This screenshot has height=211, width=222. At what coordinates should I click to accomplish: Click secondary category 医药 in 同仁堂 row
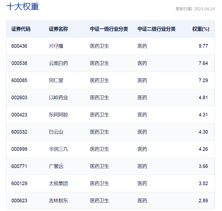(x=142, y=80)
